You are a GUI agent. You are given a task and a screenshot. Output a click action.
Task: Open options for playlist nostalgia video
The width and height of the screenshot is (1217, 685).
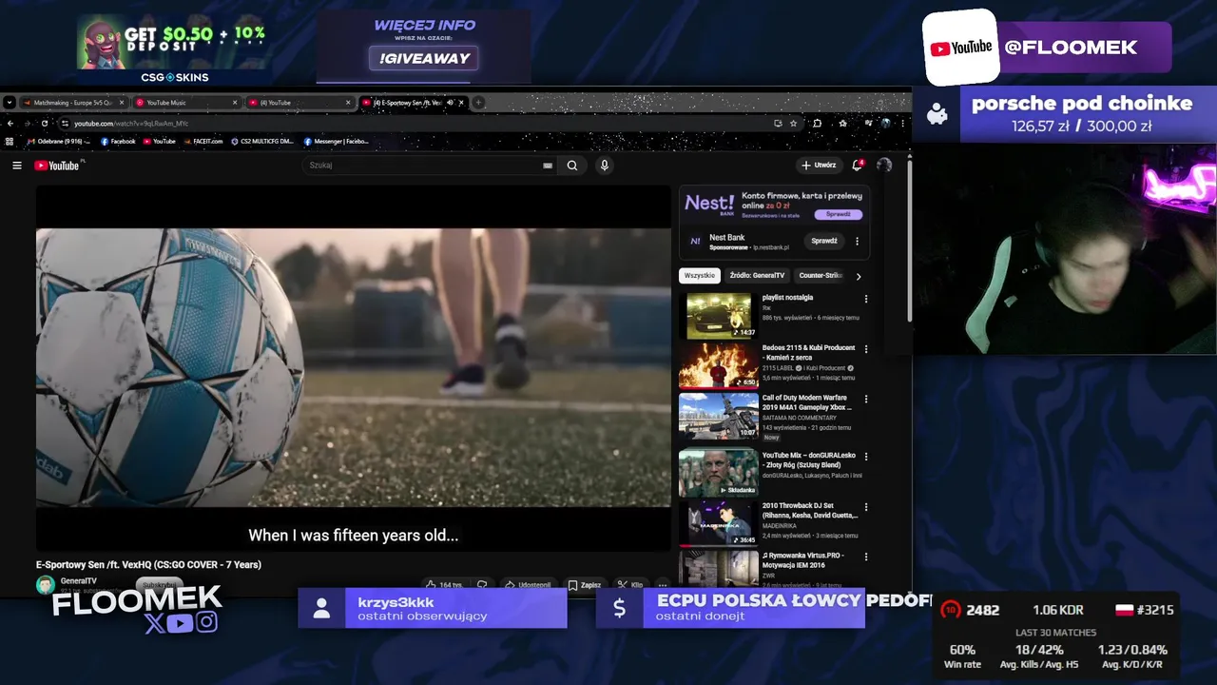[x=865, y=299]
